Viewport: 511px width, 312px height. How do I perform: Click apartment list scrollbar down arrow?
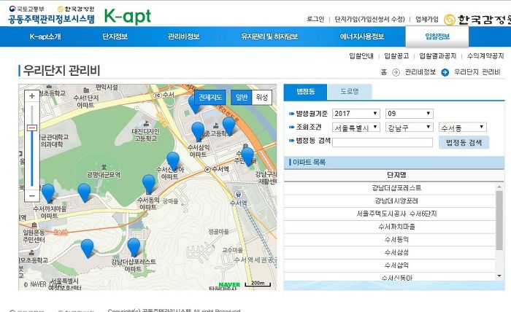point(499,276)
